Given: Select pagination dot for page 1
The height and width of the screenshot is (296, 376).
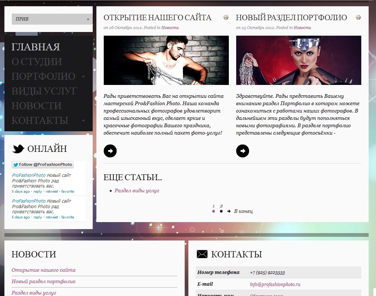Looking at the screenshot, I should point(213,211).
